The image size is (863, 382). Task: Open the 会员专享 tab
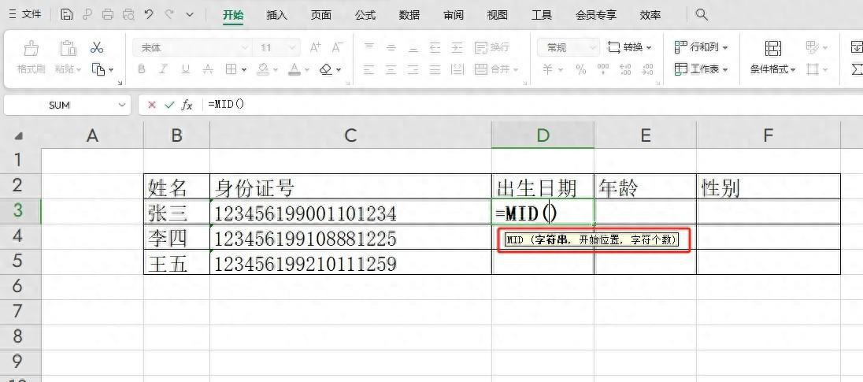(x=596, y=16)
